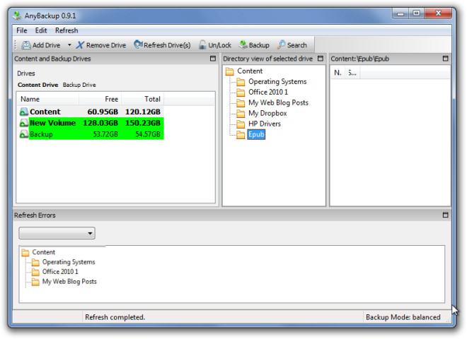Click the Search magnifier icon
Image resolution: width=467 pixels, height=339 pixels.
(282, 45)
